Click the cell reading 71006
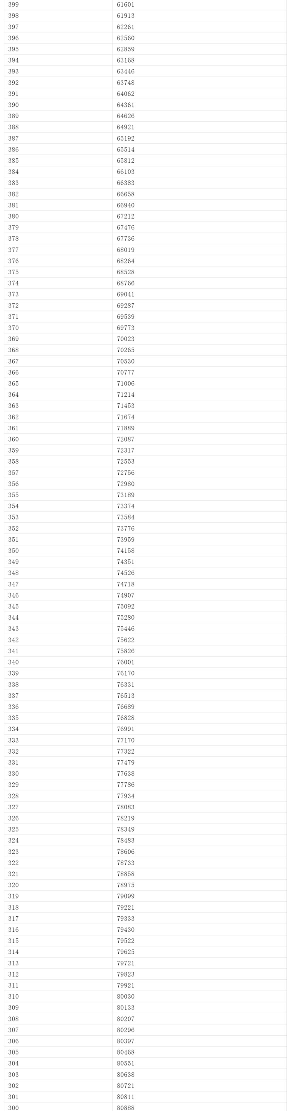This screenshot has width=289, height=1111. (126, 384)
